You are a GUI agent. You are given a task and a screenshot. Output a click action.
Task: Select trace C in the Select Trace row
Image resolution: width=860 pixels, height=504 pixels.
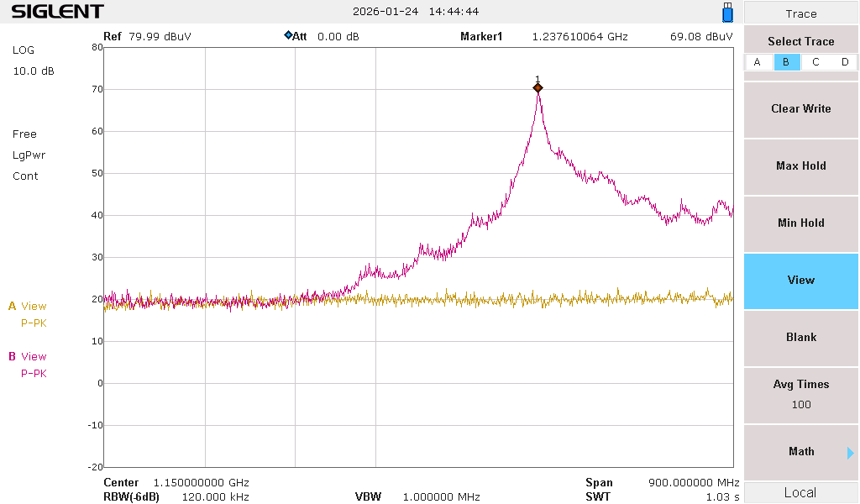coord(815,61)
